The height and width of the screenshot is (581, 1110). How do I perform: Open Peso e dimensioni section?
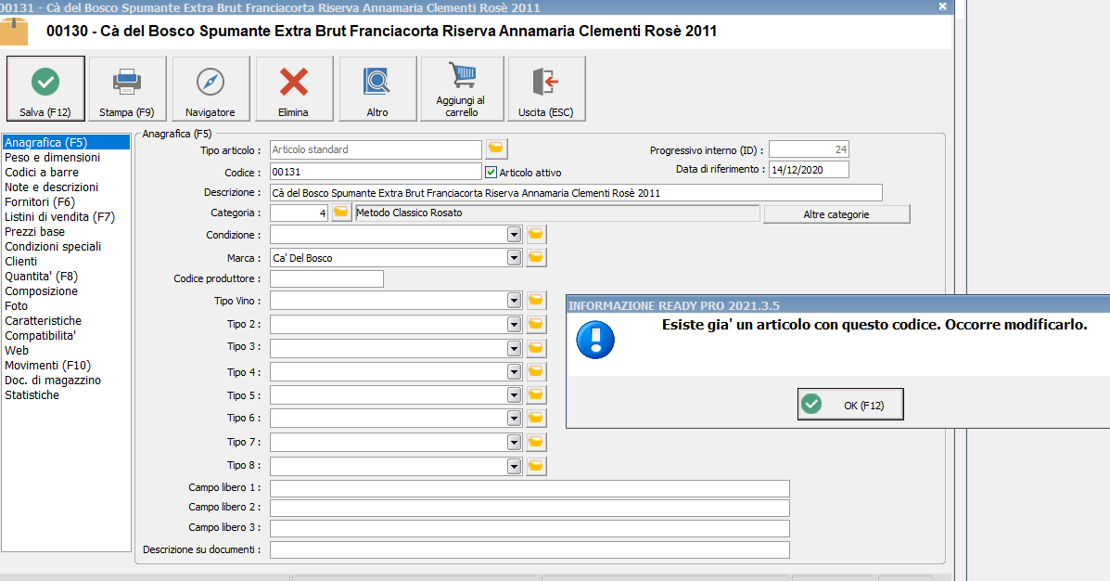(52, 157)
